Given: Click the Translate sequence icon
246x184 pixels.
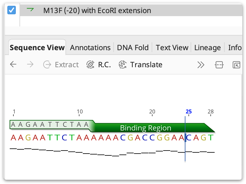Looking at the screenshot, I should tap(123, 64).
